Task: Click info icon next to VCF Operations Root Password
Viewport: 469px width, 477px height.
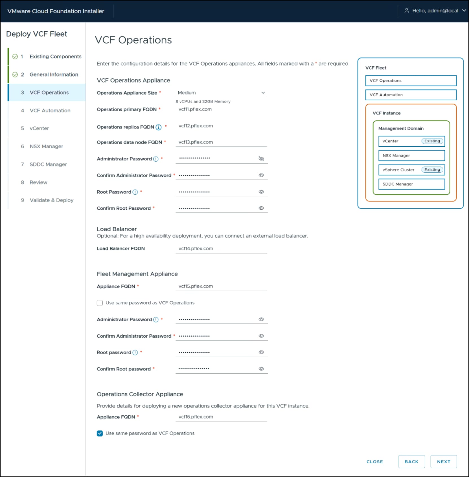Action: coord(135,192)
